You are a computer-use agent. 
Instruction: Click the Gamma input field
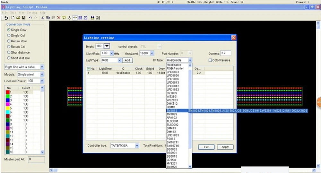tap(226, 53)
